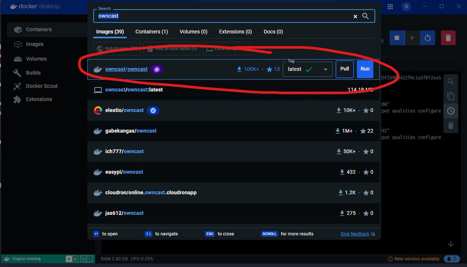The height and width of the screenshot is (267, 467).
Task: Run the owncast/owncast image
Action: pyautogui.click(x=365, y=69)
